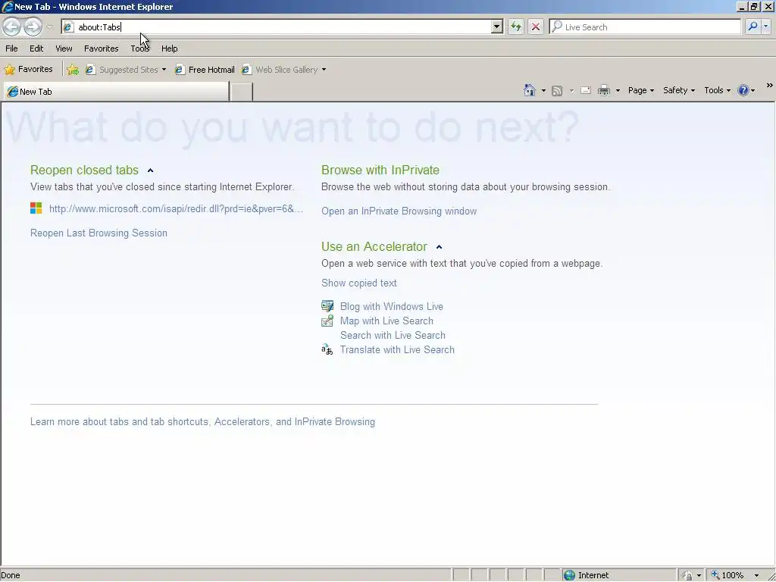This screenshot has width=776, height=582.
Task: Click Reopen Last Browsing Session
Action: [x=99, y=233]
